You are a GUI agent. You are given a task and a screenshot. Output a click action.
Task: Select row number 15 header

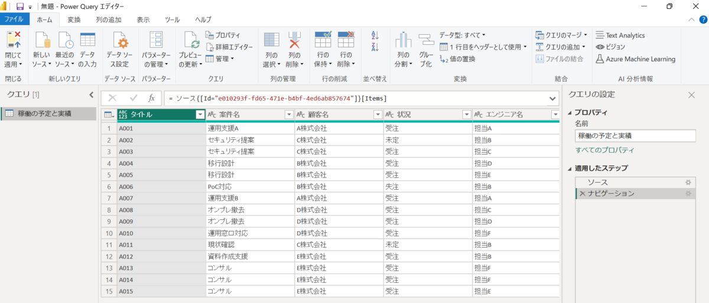[109, 291]
